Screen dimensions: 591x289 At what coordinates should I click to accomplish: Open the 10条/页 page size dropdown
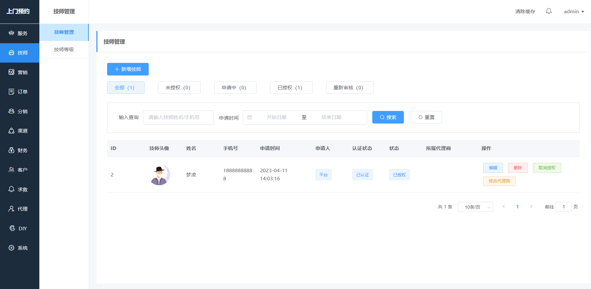coord(475,207)
